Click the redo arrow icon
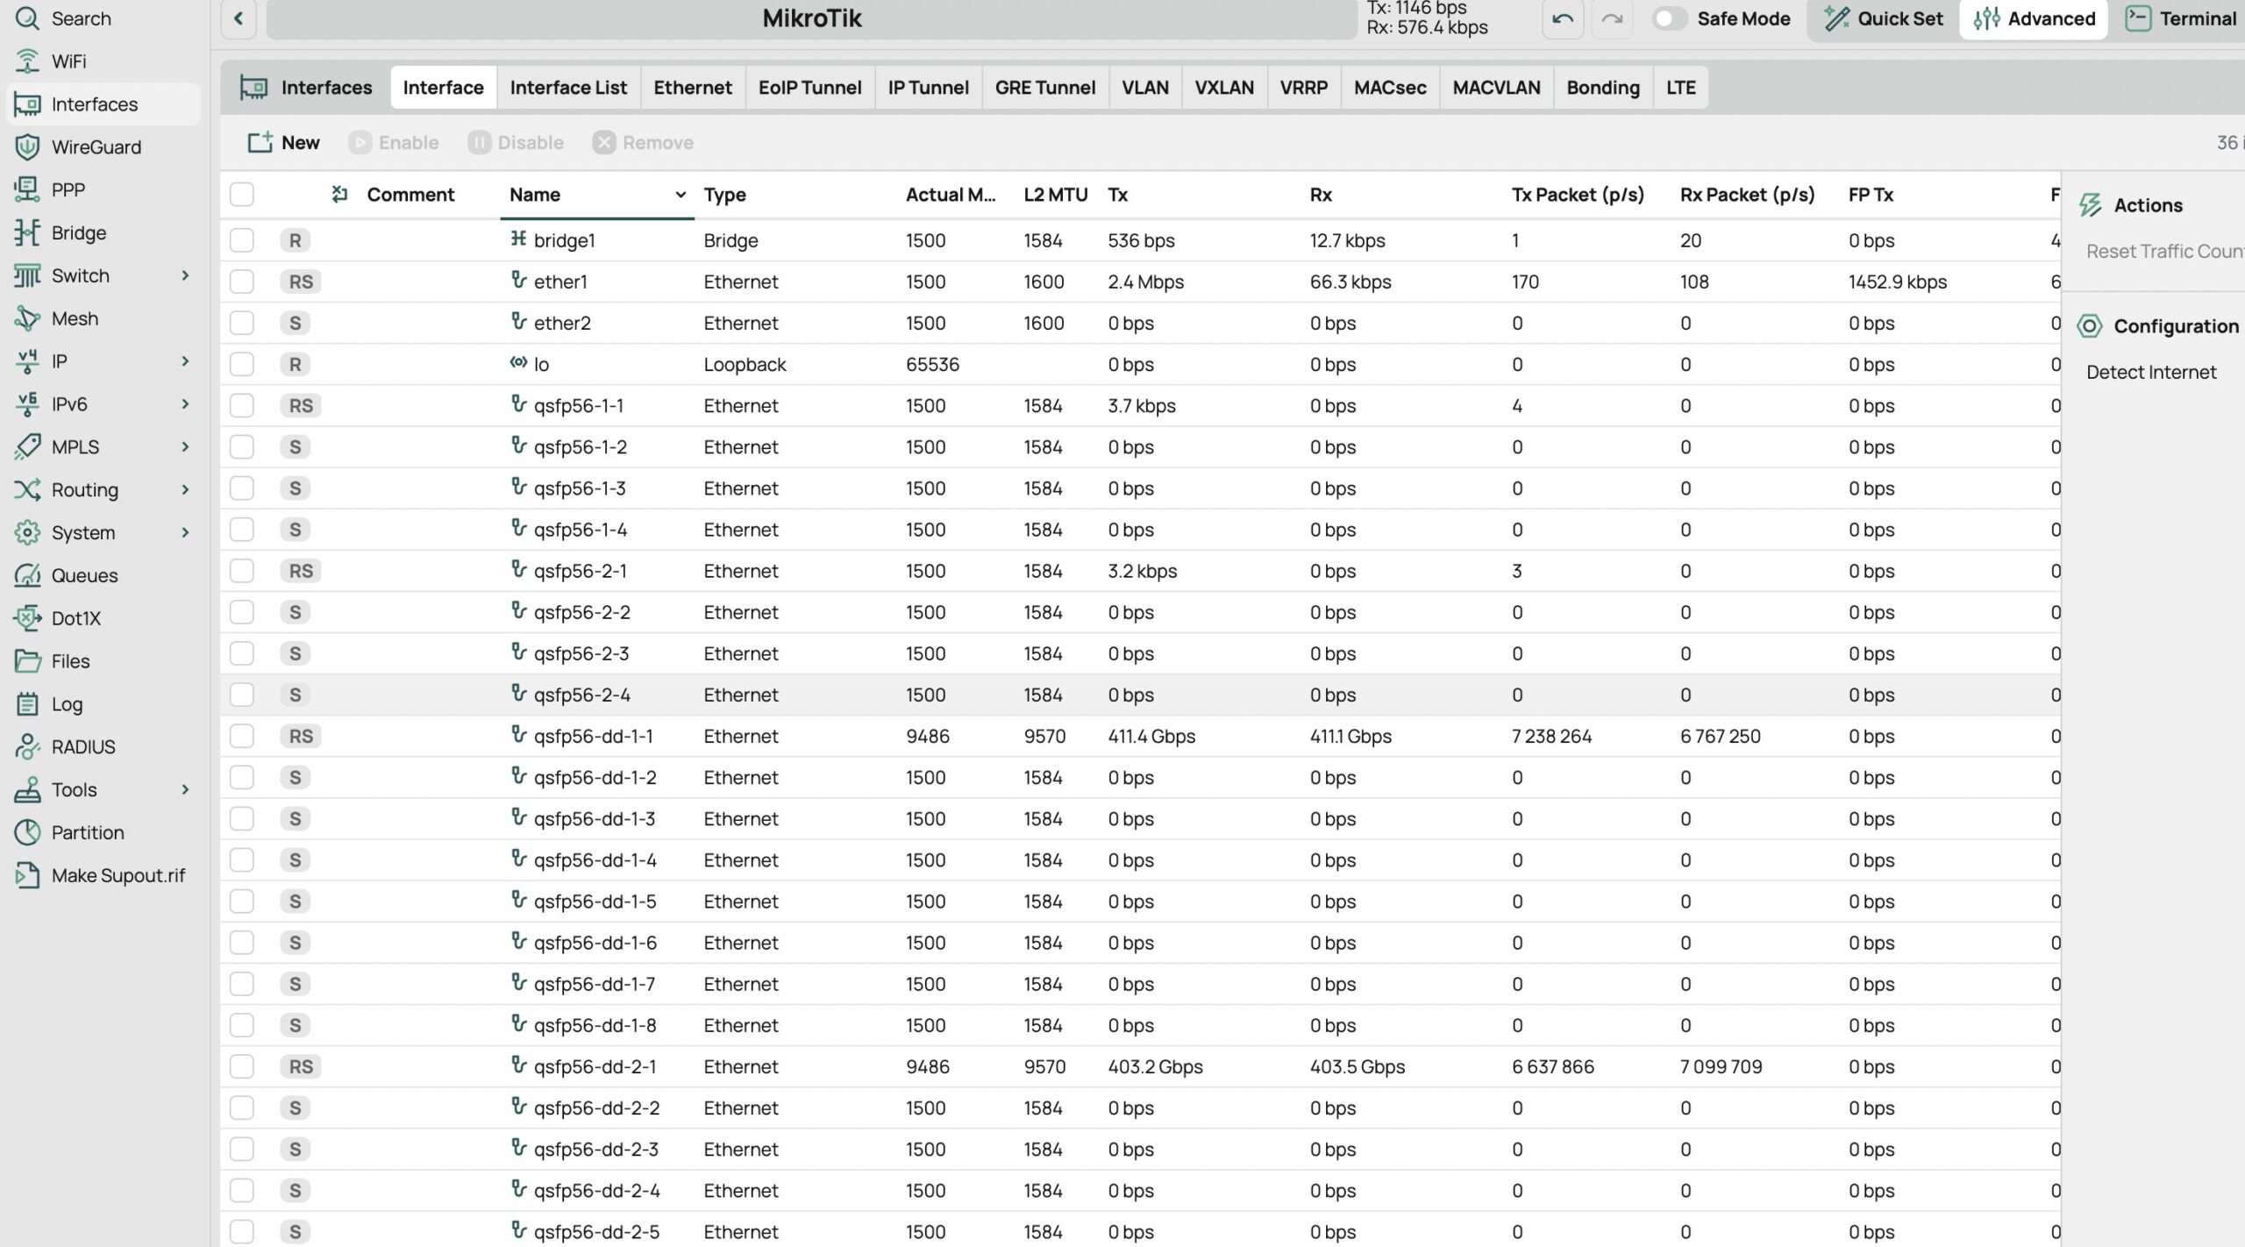2245x1247 pixels. pos(1611,19)
